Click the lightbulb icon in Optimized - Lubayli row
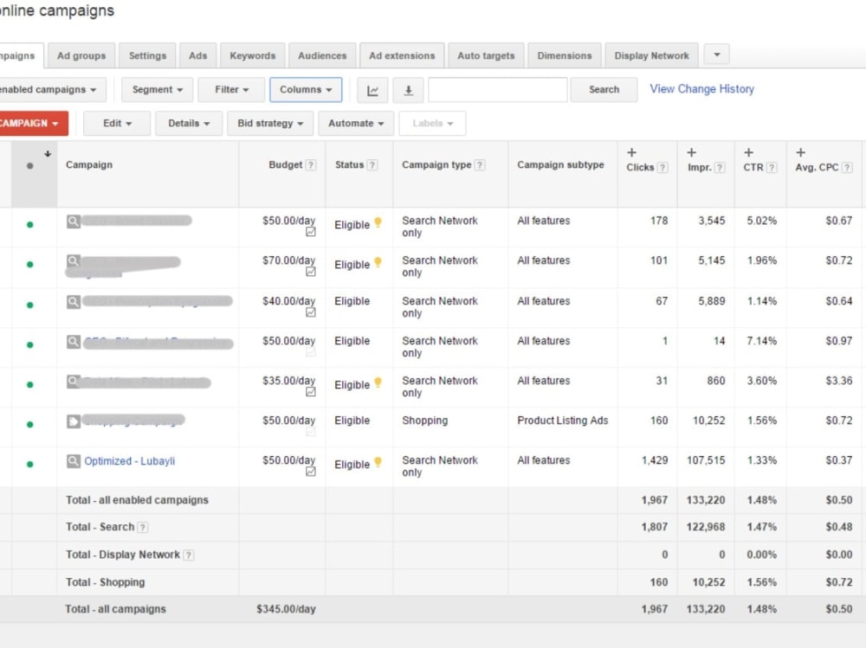The width and height of the screenshot is (866, 648). click(x=378, y=462)
